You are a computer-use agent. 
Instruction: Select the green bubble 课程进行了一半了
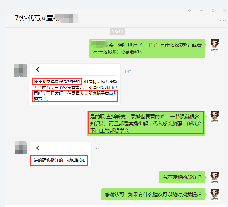[147, 49]
